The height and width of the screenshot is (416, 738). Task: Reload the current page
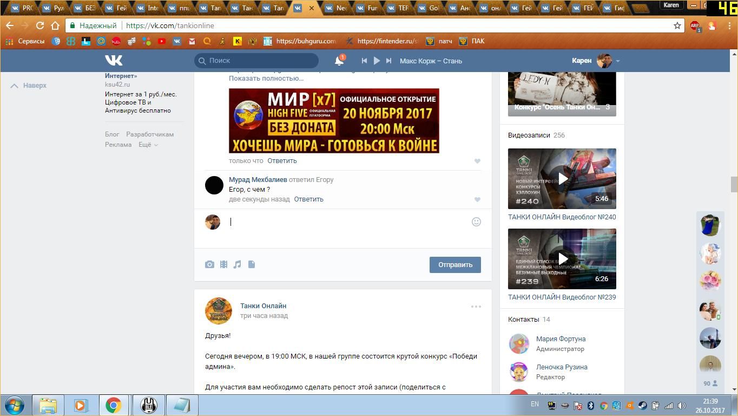[39, 25]
